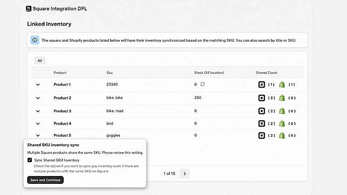Viewport: 347px width, 195px height.
Task: Expand the Product 4 row
Action: coord(38,124)
